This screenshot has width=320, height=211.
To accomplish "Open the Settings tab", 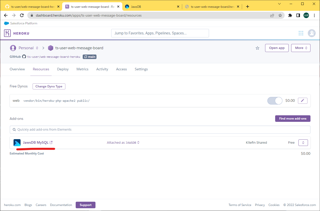I will (141, 69).
